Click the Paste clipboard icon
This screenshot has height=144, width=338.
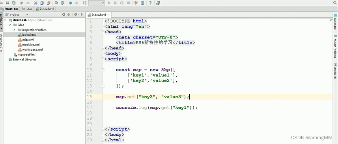tap(48, 3)
